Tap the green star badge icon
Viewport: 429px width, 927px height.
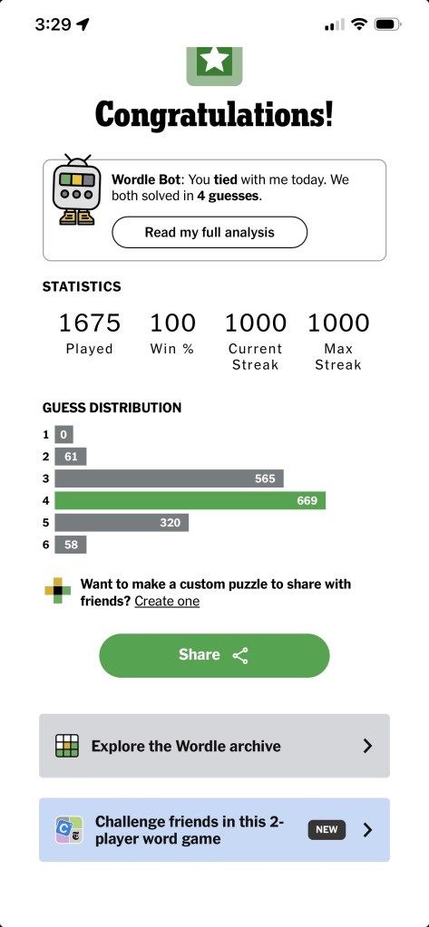point(214,65)
